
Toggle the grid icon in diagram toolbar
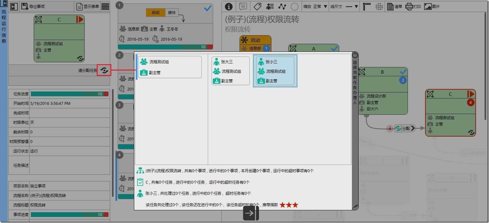379,6
